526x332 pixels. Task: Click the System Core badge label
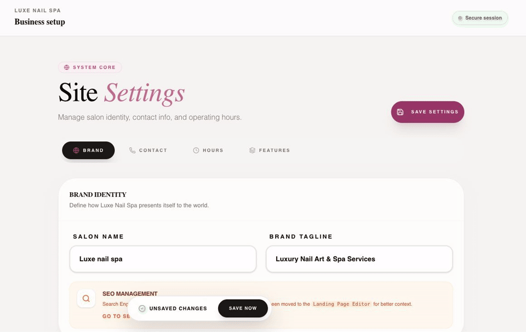click(x=94, y=67)
